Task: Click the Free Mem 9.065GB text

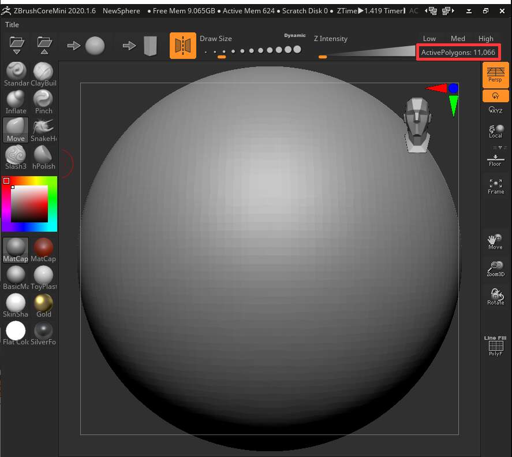Action: pyautogui.click(x=184, y=11)
